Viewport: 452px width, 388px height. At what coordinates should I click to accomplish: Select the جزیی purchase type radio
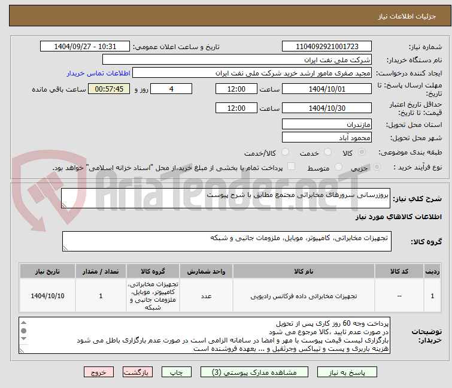377,167
